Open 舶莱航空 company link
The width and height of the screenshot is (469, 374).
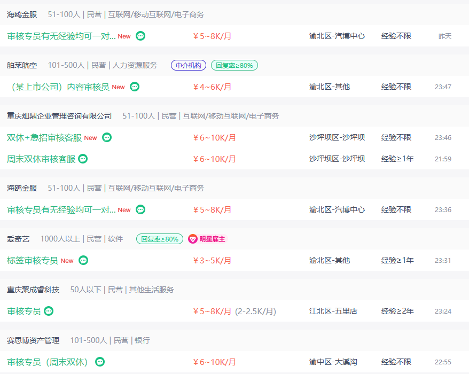pyautogui.click(x=22, y=65)
